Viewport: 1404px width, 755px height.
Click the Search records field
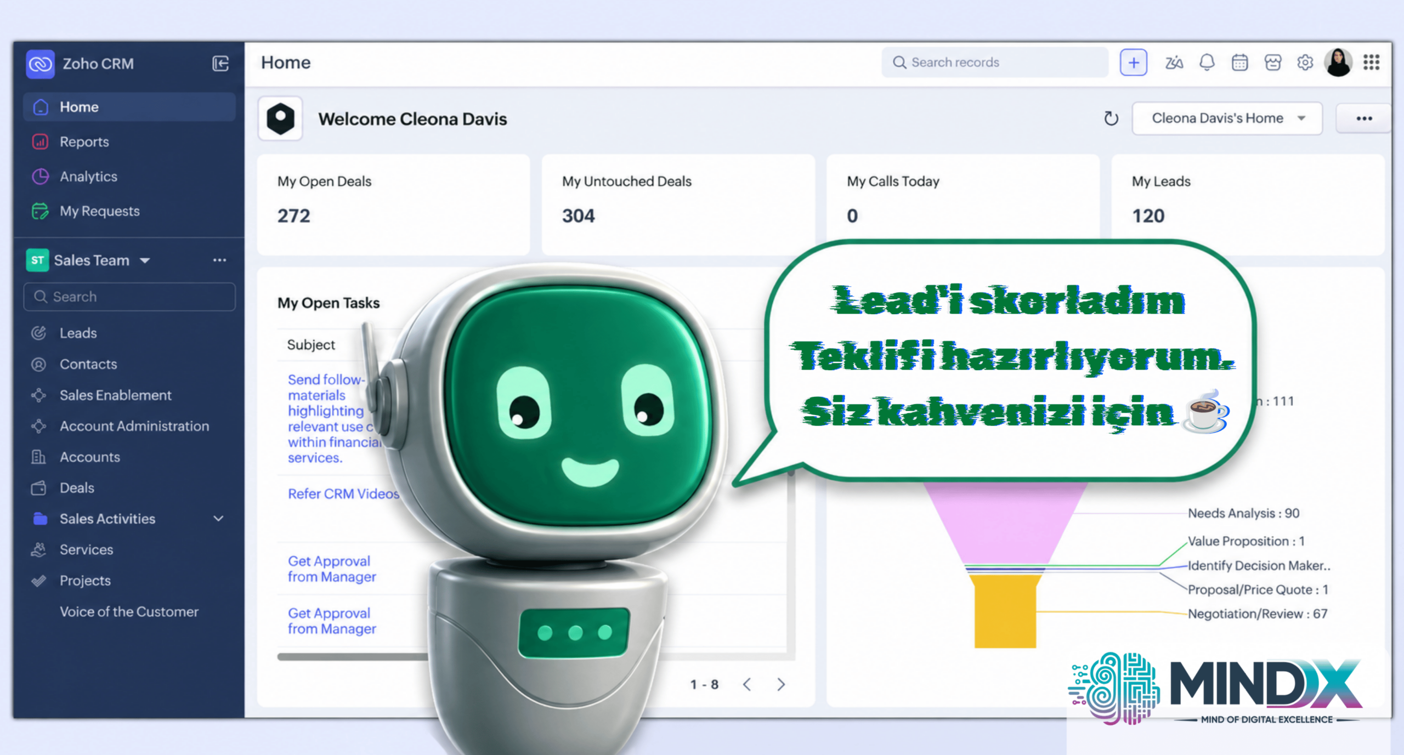click(x=994, y=63)
